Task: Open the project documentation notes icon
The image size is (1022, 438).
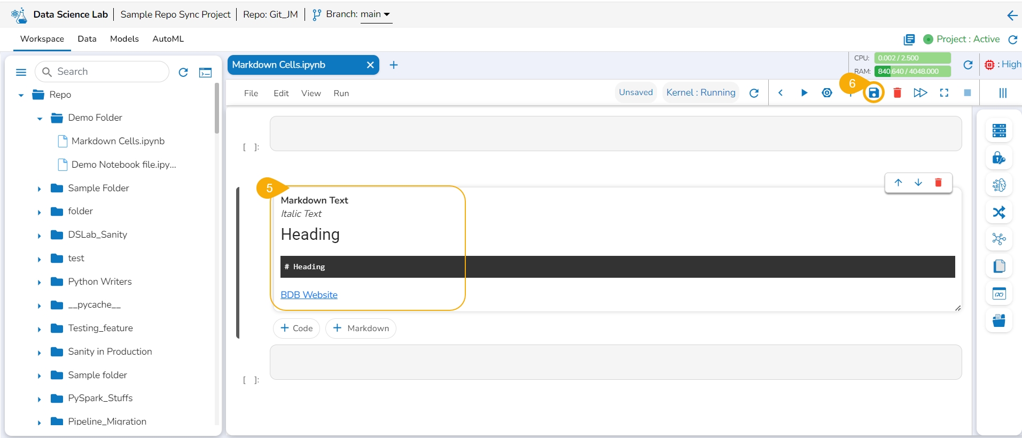Action: click(x=909, y=40)
